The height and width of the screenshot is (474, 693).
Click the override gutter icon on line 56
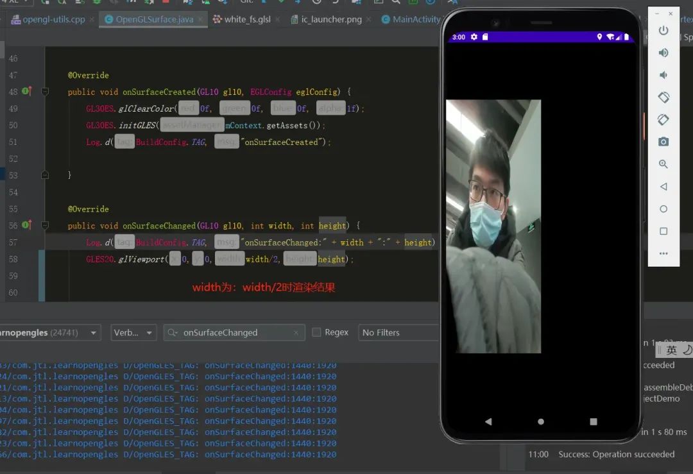26,225
